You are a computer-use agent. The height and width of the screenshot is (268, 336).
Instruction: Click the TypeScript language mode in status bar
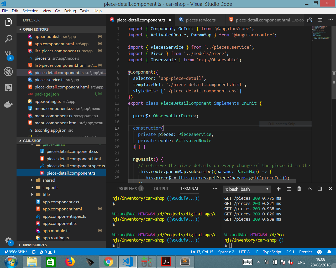[x=272, y=252]
